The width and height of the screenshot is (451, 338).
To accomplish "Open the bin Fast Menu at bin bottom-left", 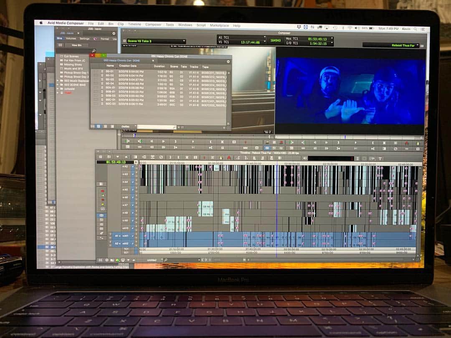I will (93, 126).
